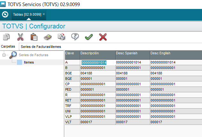The image size is (202, 137).
Task: Click the TOTVS logo menu icon
Action: (x=5, y=14)
